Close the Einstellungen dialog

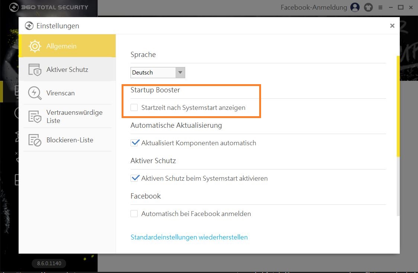click(x=392, y=26)
